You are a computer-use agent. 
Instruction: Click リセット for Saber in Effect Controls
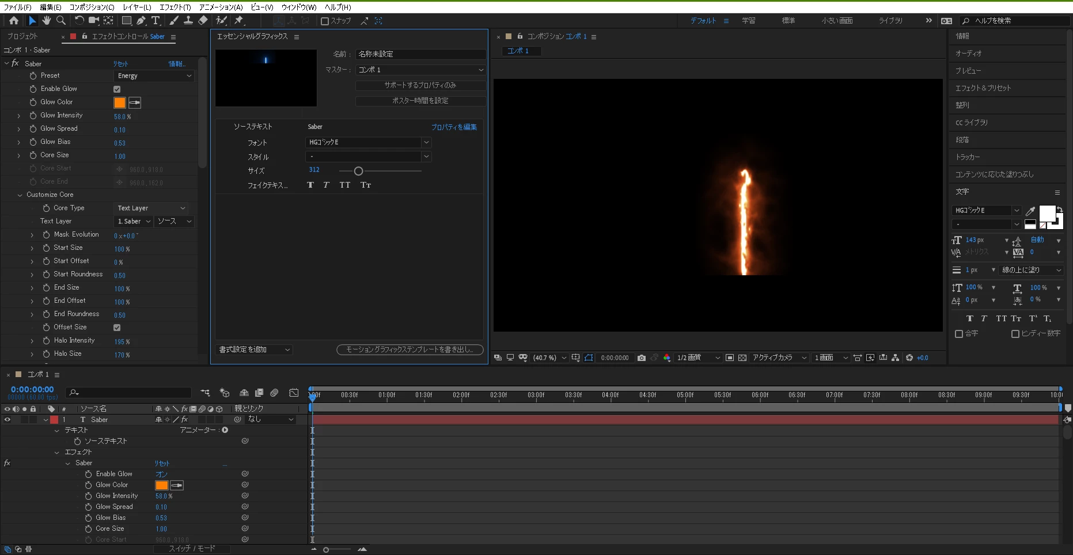pos(120,64)
